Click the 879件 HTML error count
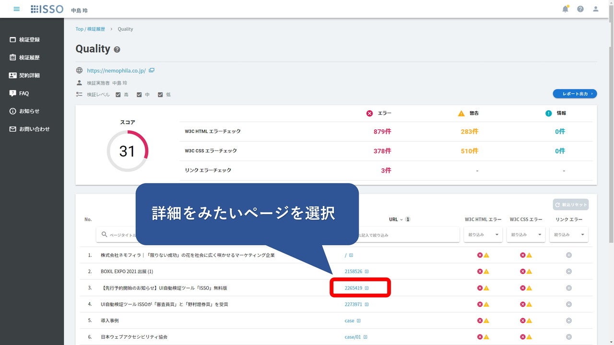This screenshot has width=614, height=345. pyautogui.click(x=382, y=132)
